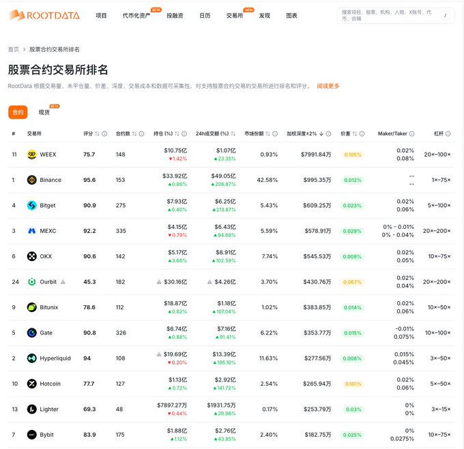The width and height of the screenshot is (464, 449).
Task: Click the info icon next to 杠杆
Action: tap(448, 134)
